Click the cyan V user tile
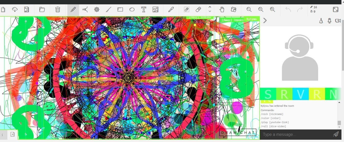 click(301, 94)
